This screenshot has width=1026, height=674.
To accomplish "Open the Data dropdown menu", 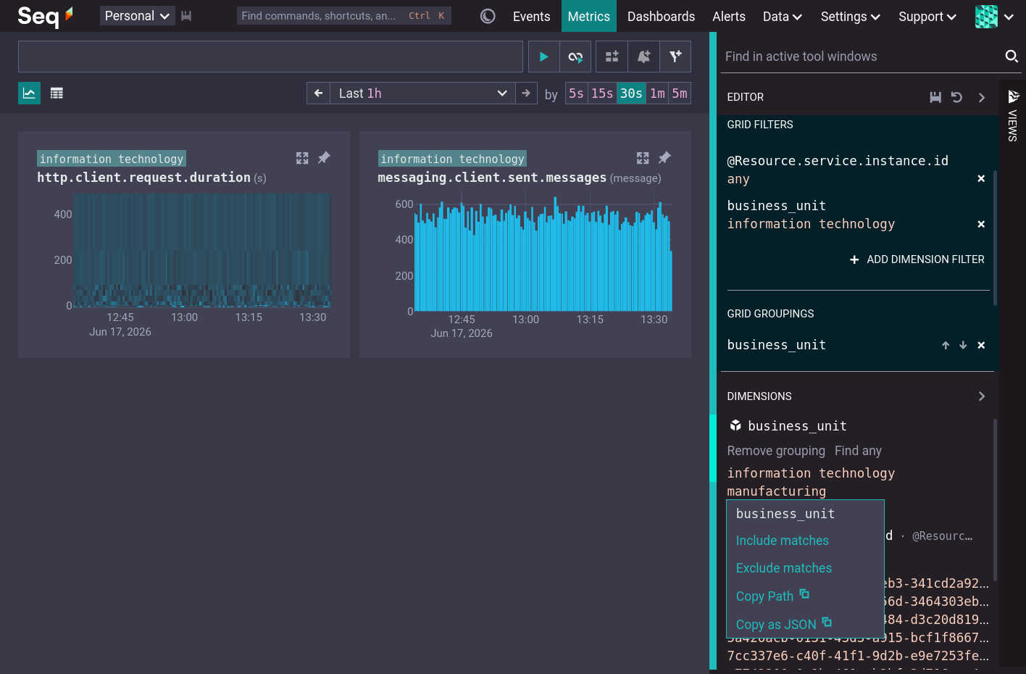I will 783,16.
